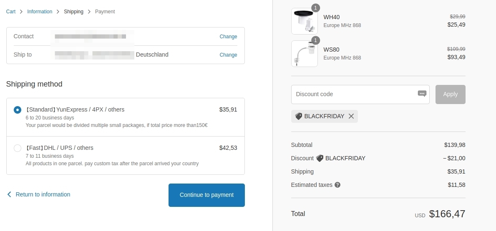This screenshot has width=496, height=231.
Task: Click the Payment breadcrumb step
Action: (105, 12)
